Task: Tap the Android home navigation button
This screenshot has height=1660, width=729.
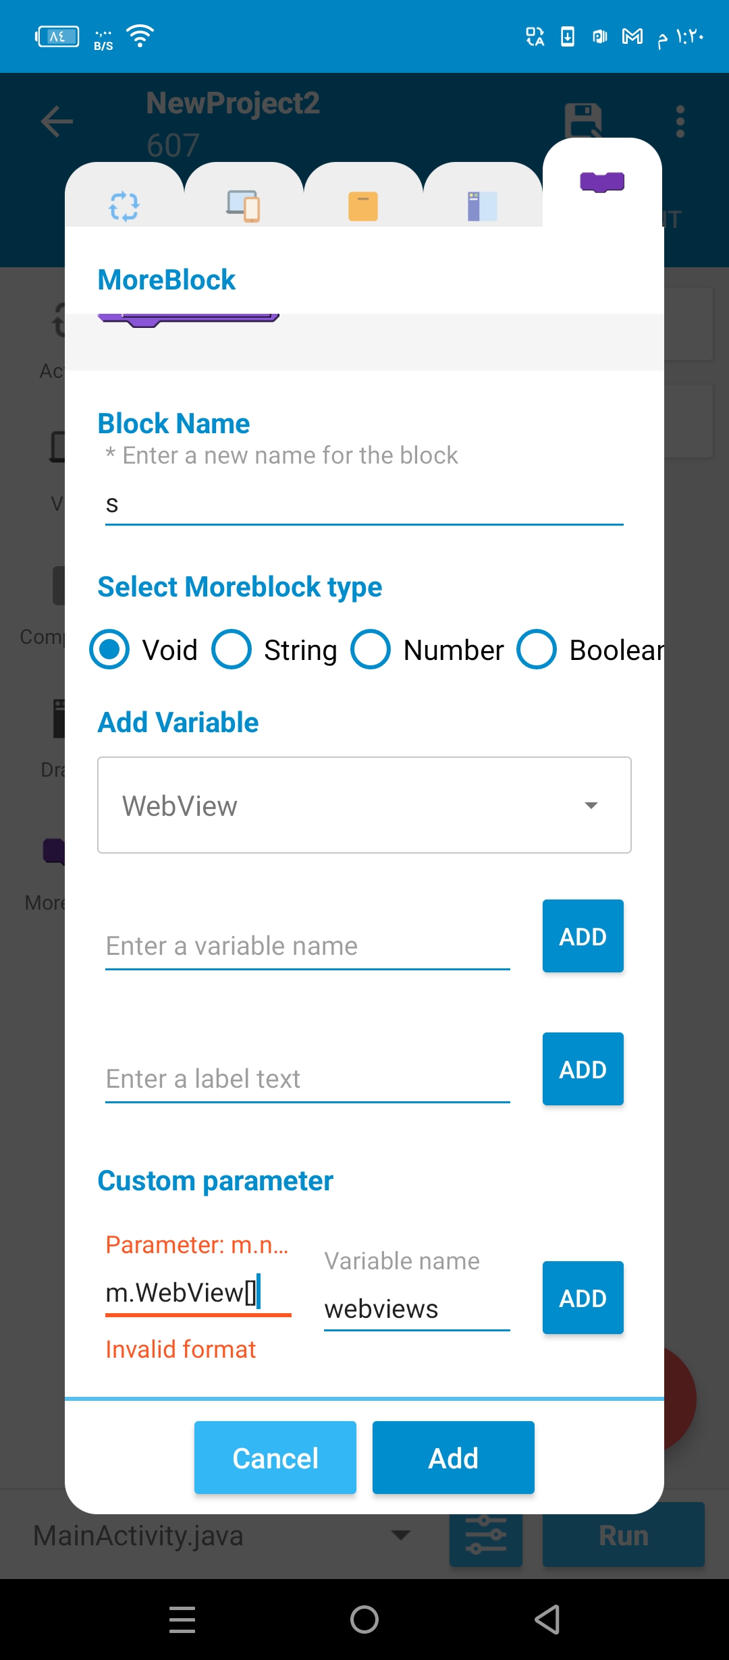Action: click(364, 1619)
